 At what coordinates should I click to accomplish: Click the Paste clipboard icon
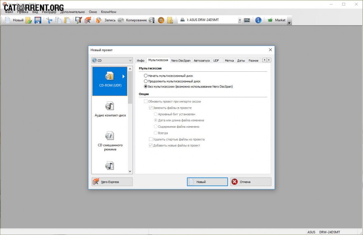tap(67, 20)
